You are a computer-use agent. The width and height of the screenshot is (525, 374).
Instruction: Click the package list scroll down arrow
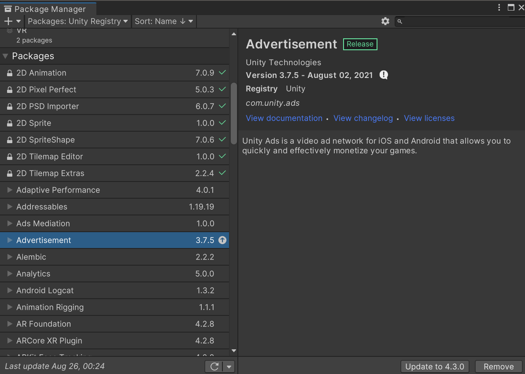tap(234, 351)
